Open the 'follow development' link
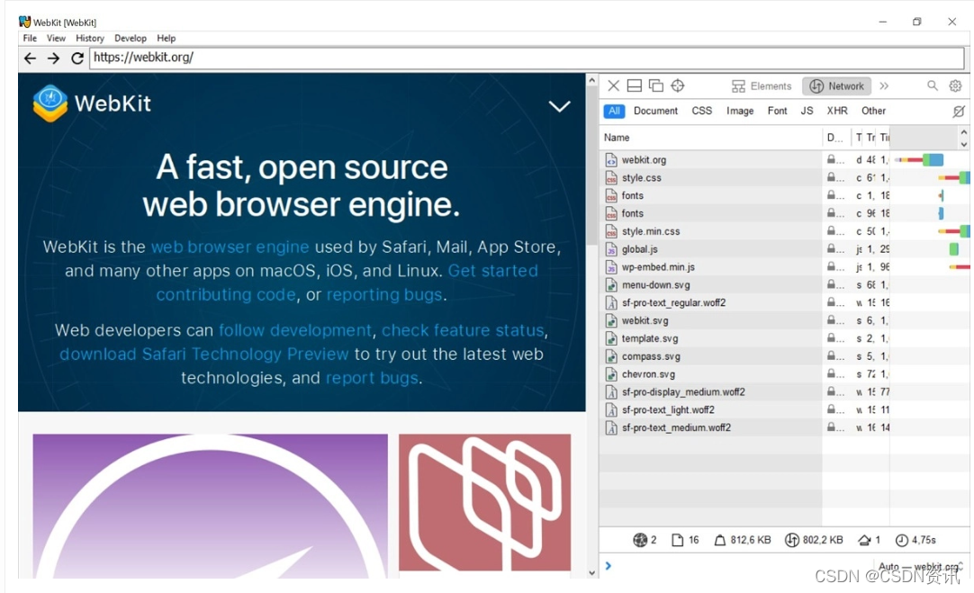This screenshot has width=974, height=593. tap(295, 330)
